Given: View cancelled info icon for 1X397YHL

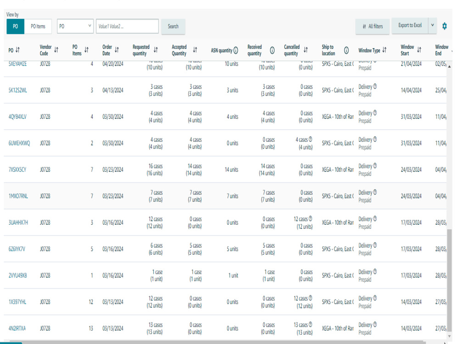Looking at the screenshot, I should click(x=310, y=298).
